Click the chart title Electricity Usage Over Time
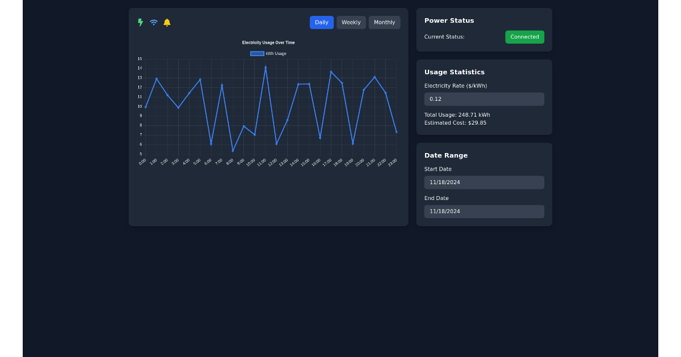 268,42
